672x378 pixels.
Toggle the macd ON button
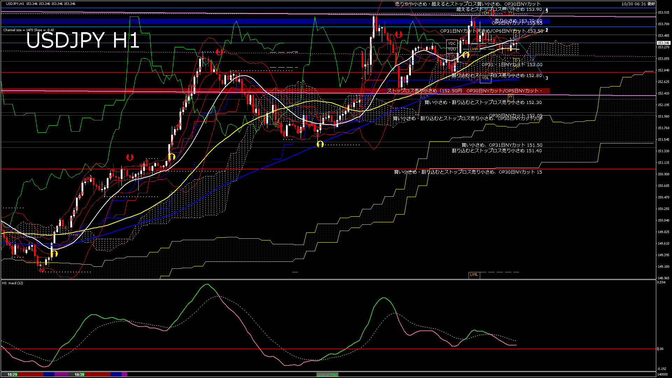pyautogui.click(x=327, y=375)
